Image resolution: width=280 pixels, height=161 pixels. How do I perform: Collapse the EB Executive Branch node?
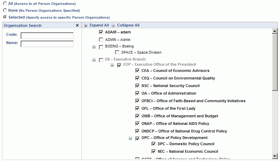[94, 60]
